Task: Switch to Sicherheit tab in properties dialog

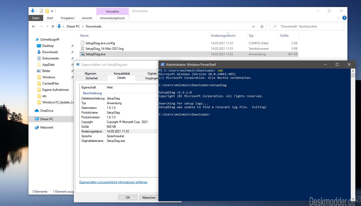Action: click(92, 78)
